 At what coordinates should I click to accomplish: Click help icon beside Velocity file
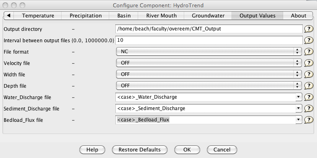coord(309,63)
